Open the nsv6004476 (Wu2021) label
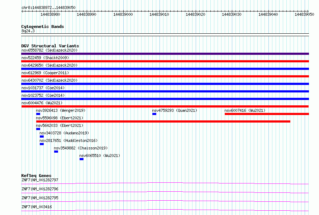Viewport: 319px width, 215px height. tap(42, 103)
